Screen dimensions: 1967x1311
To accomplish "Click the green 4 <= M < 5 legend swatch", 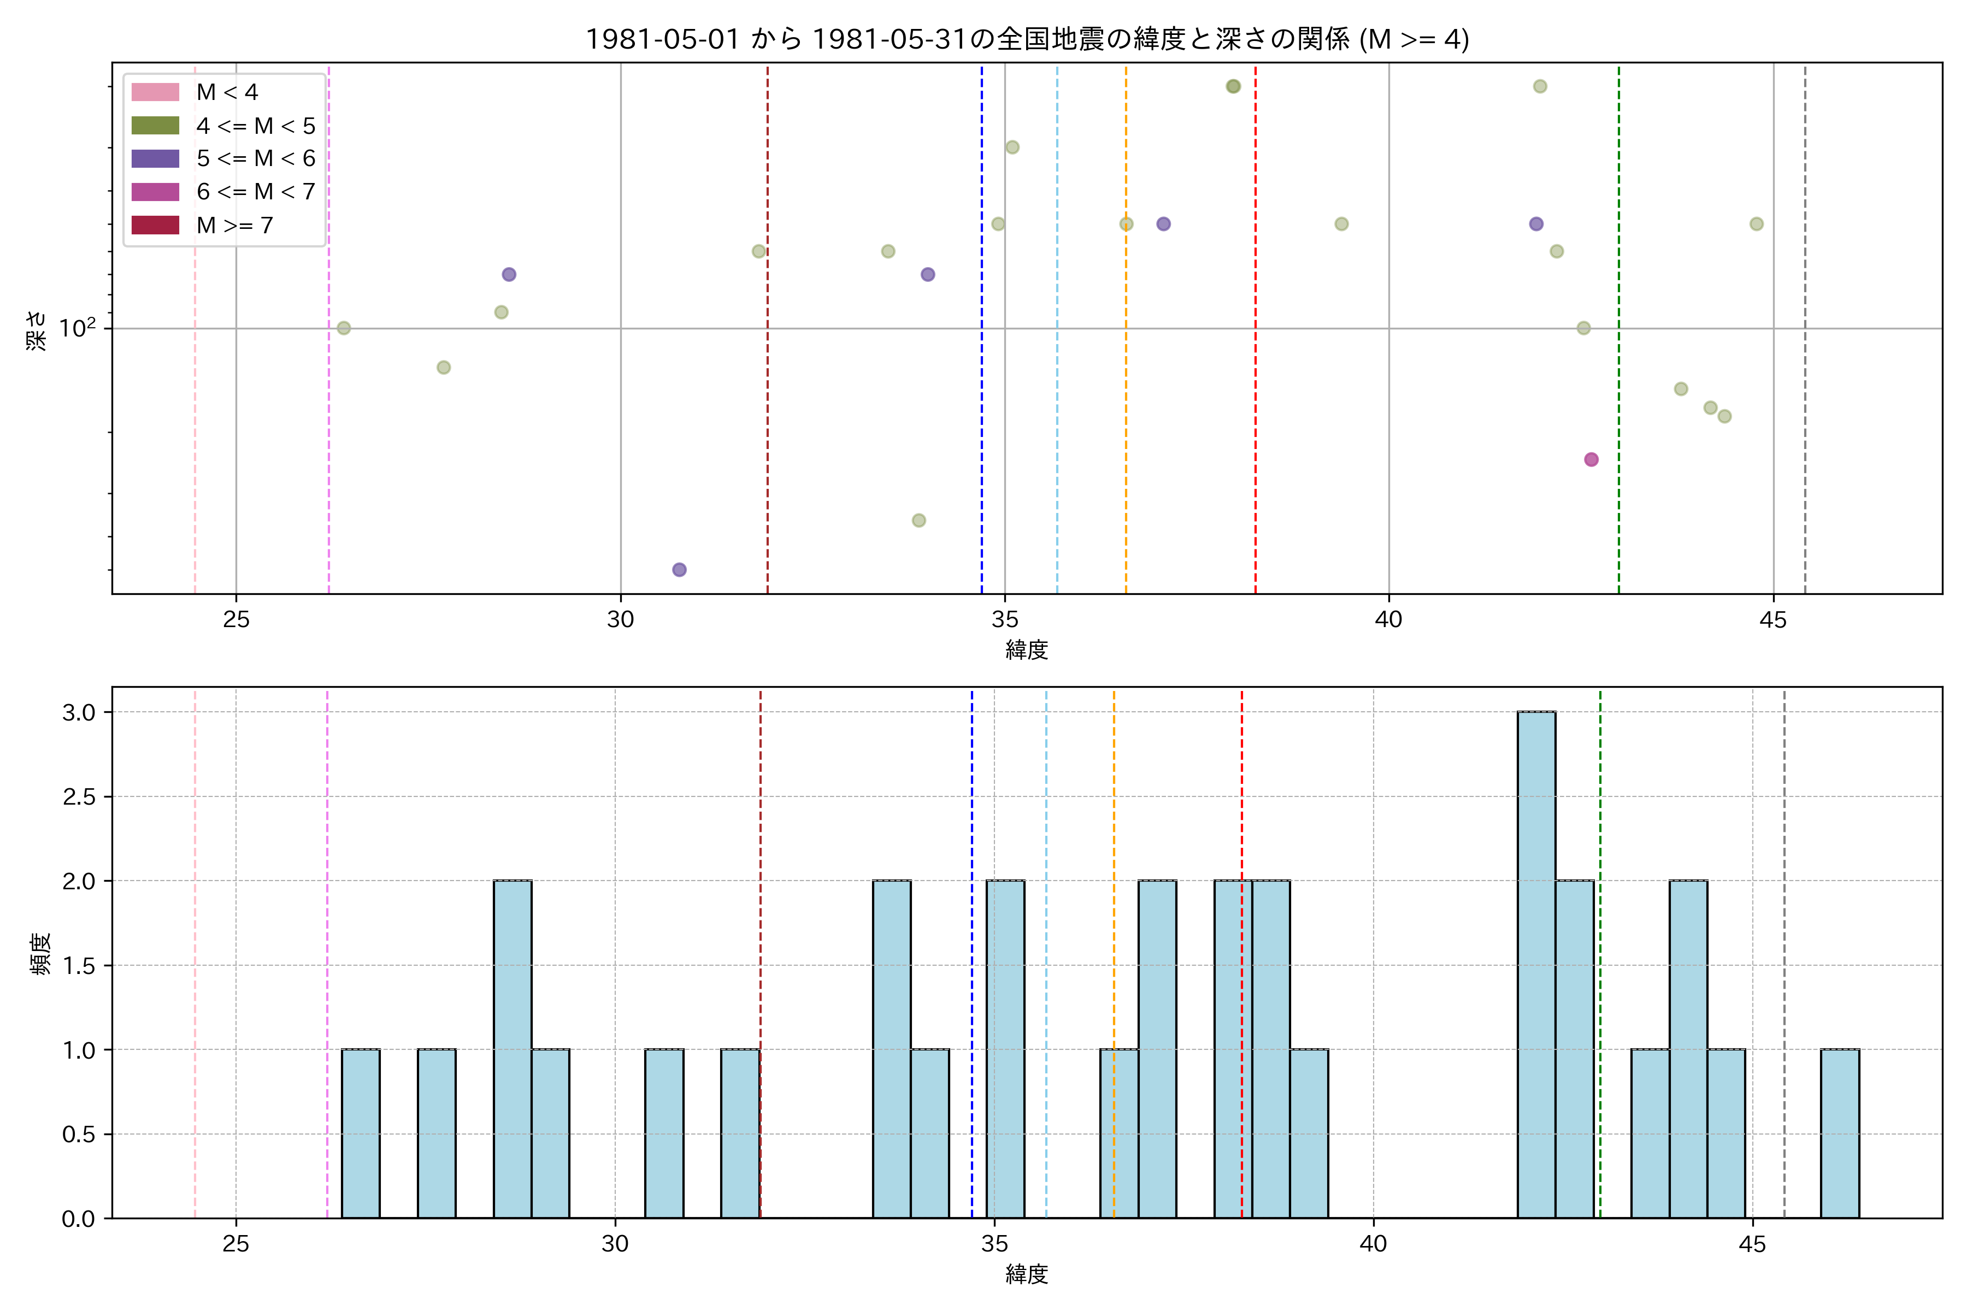I will pos(155,126).
